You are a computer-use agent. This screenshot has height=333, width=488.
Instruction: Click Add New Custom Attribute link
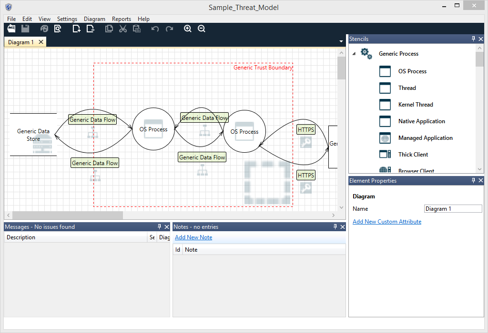(x=386, y=222)
